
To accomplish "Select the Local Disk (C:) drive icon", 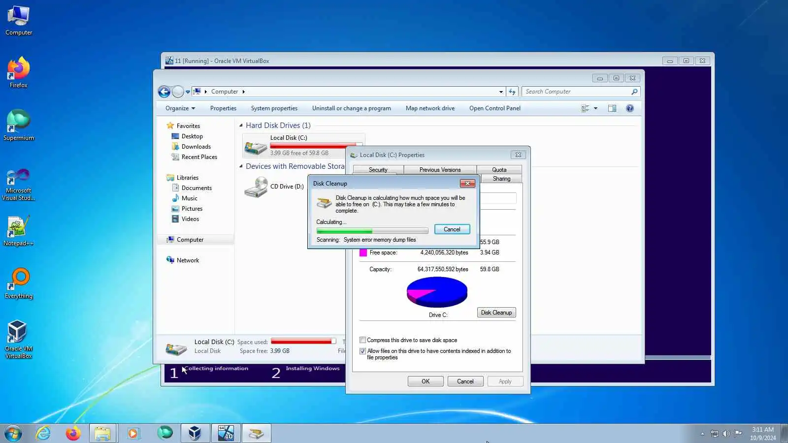I will (x=256, y=147).
